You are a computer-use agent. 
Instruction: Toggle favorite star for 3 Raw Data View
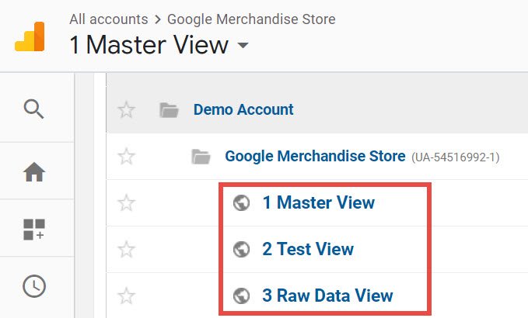[126, 296]
